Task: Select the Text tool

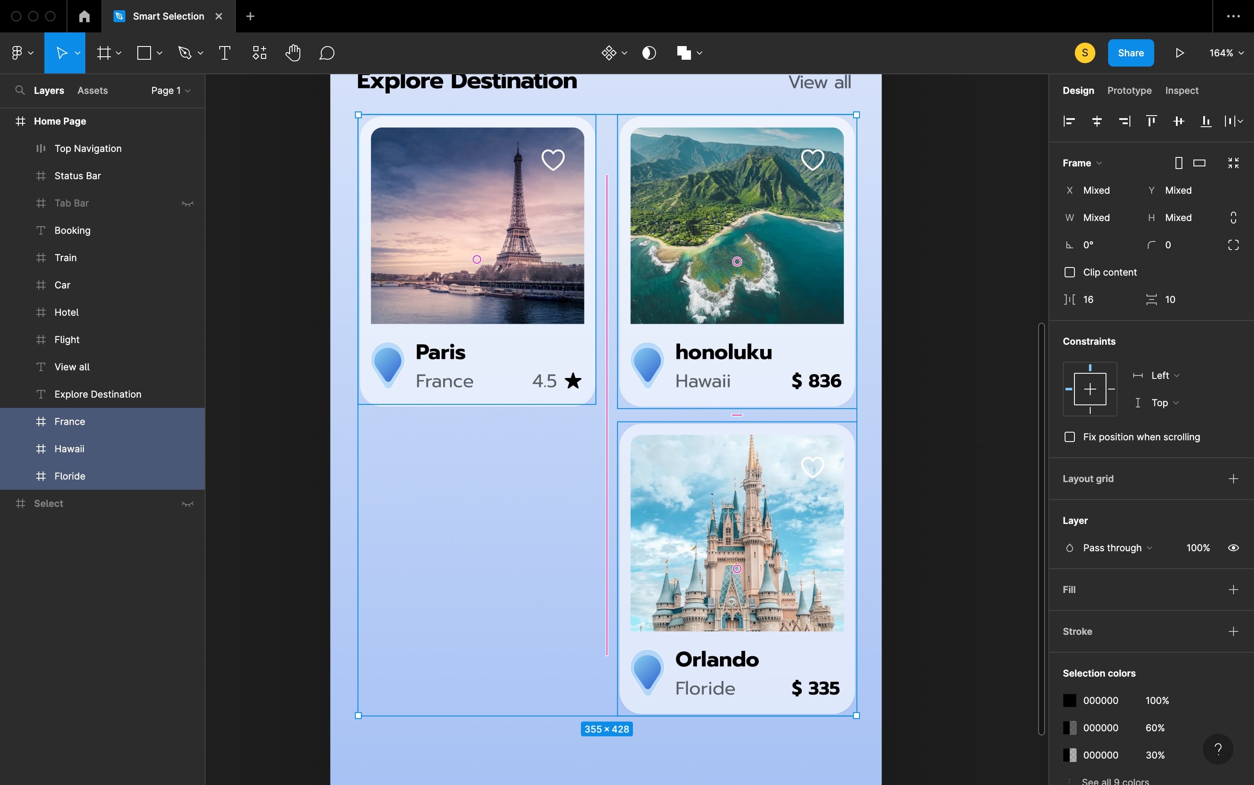Action: pyautogui.click(x=225, y=53)
